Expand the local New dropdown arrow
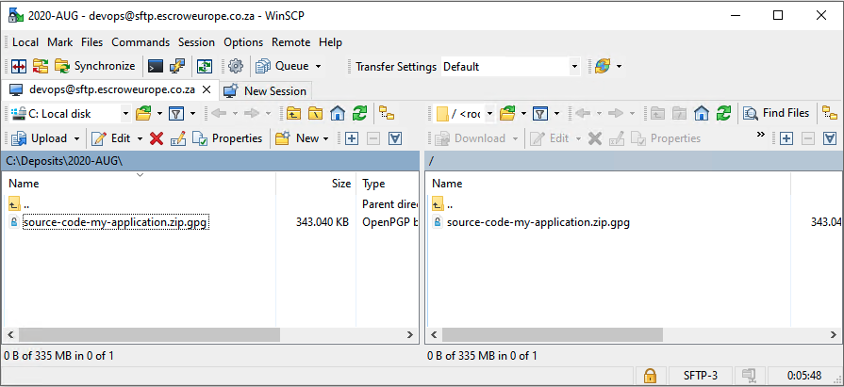Screen dimensions: 844x387 [325, 138]
